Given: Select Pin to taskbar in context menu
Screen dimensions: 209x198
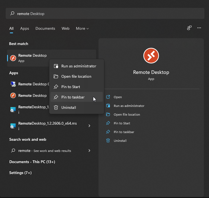Looking at the screenshot, I should pos(73,97).
